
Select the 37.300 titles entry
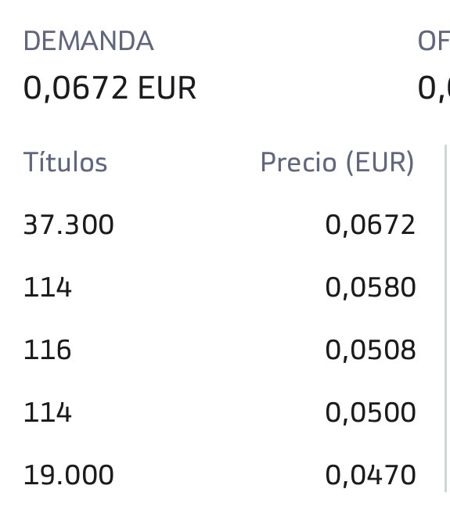tap(69, 225)
